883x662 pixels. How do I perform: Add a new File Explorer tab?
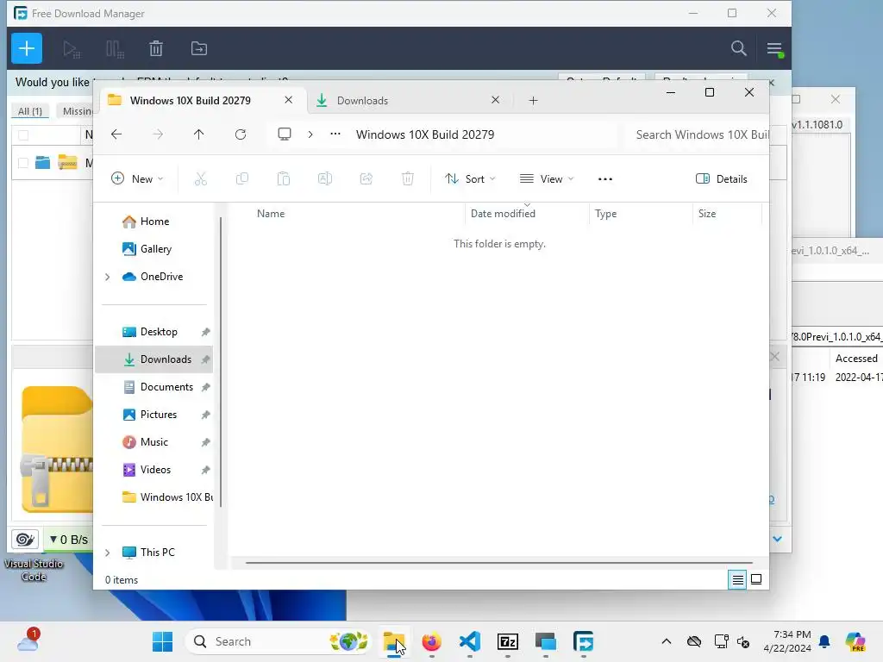click(533, 101)
